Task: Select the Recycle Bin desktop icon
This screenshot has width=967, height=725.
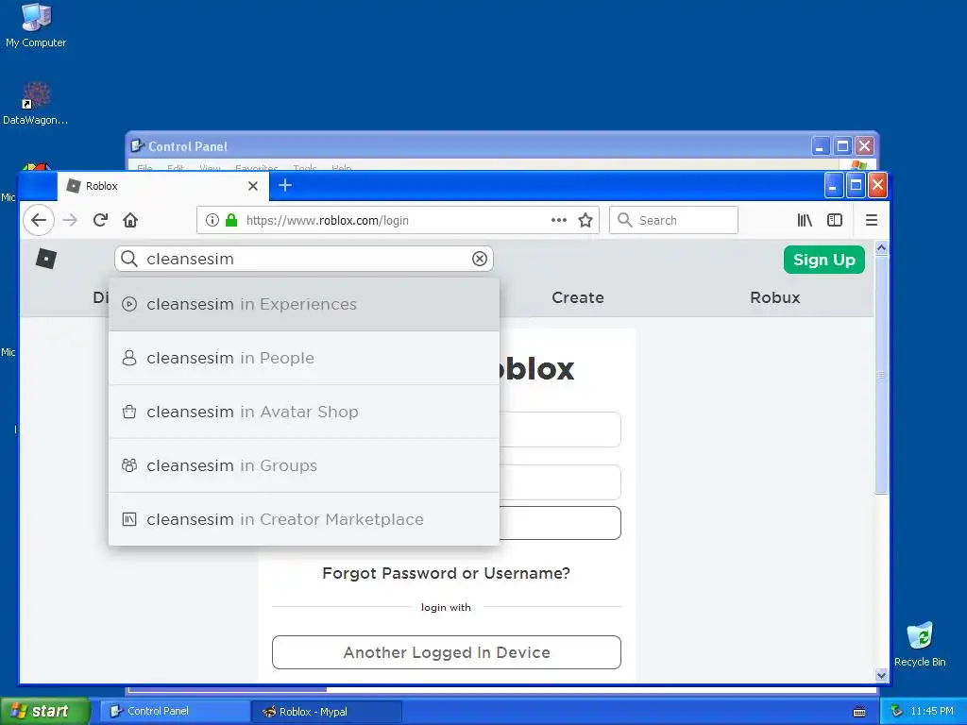Action: pos(920,644)
